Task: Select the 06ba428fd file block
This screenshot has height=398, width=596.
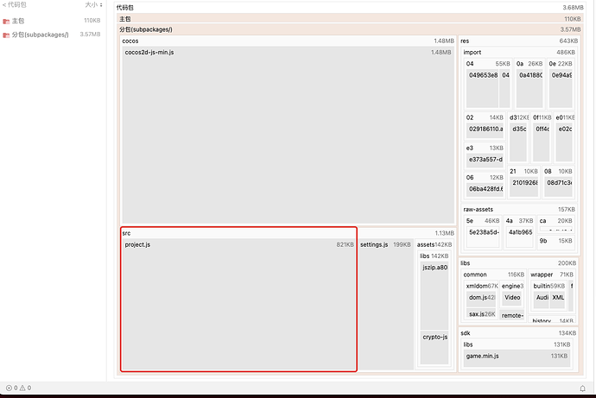Action: coord(485,190)
